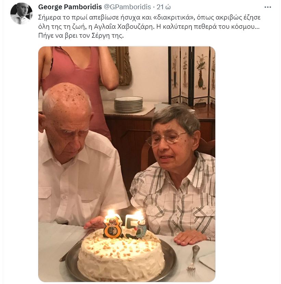Select the line mentioning Αγλαΐα Χαβουζάρη
Viewport: 281px width, 284px height.
(149, 27)
